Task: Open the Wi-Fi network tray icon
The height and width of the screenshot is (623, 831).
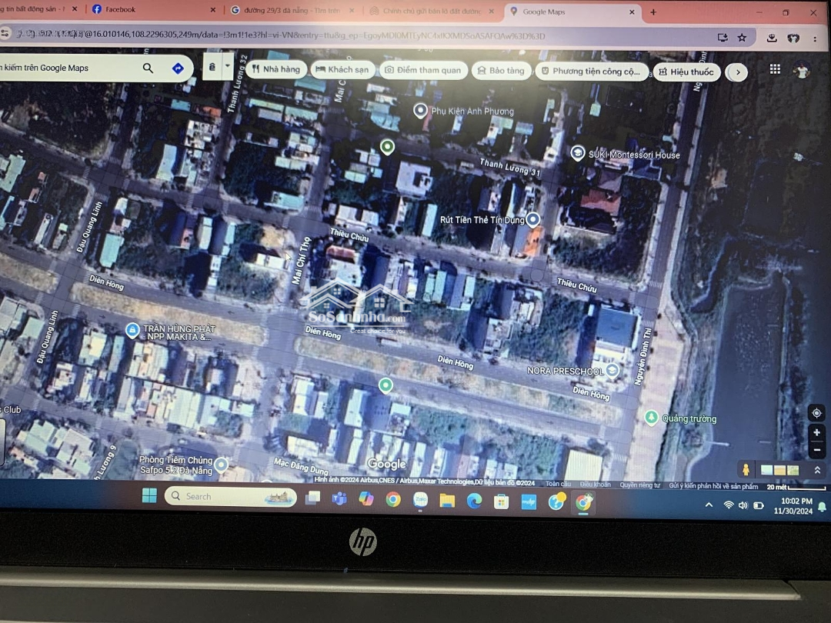Action: (729, 505)
